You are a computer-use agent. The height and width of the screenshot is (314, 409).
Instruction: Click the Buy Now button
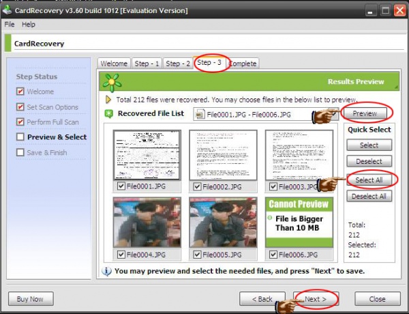[31, 299]
